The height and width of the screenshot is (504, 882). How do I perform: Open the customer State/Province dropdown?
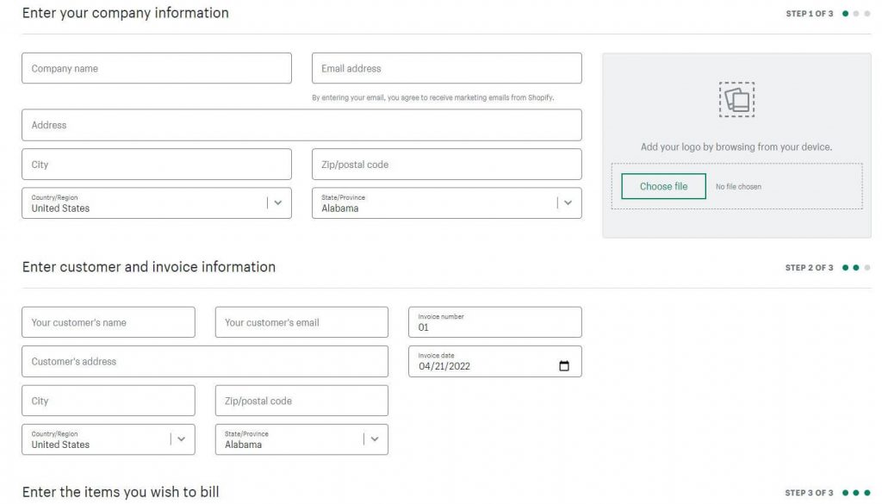(x=375, y=439)
